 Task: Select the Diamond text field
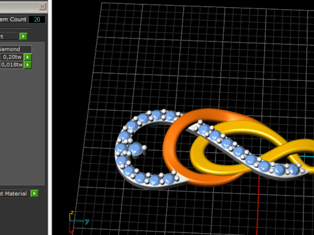[x=16, y=49]
